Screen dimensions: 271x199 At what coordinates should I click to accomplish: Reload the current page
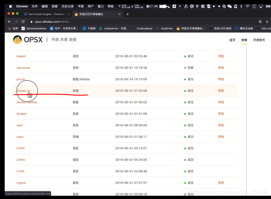tap(23, 22)
